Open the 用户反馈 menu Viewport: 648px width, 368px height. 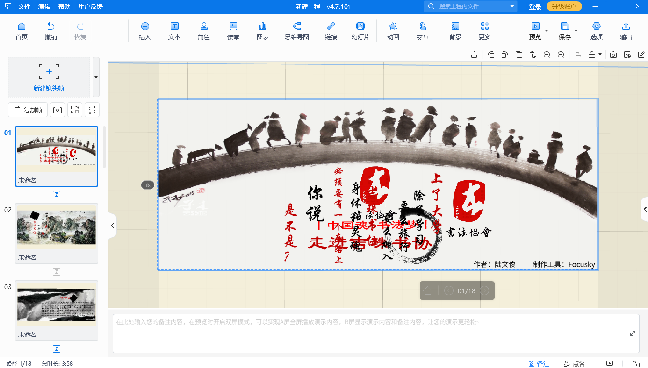click(91, 7)
